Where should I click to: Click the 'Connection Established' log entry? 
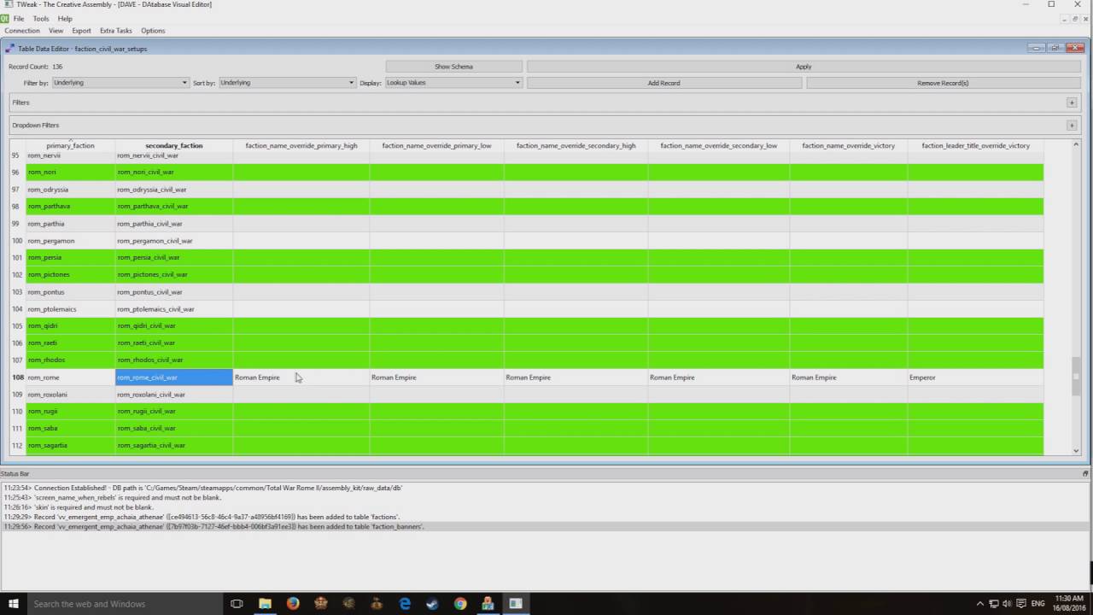202,488
